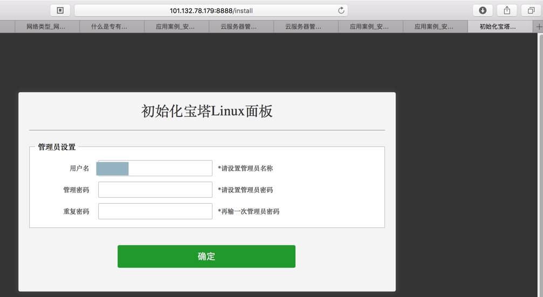Click the hint *请设置管理员密码

point(245,190)
